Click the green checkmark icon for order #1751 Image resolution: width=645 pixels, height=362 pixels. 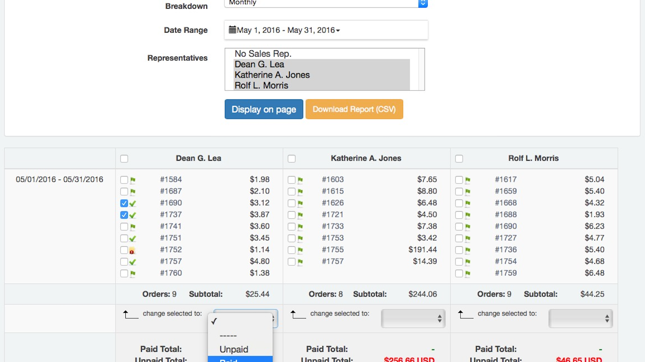tap(133, 239)
